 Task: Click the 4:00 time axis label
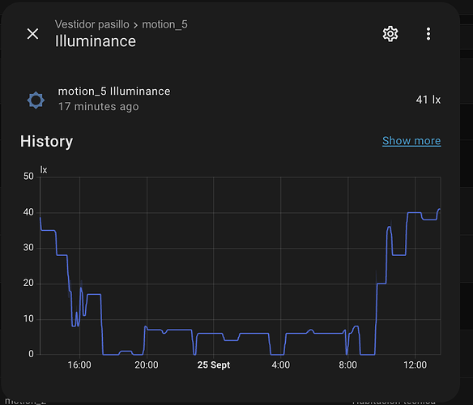280,364
